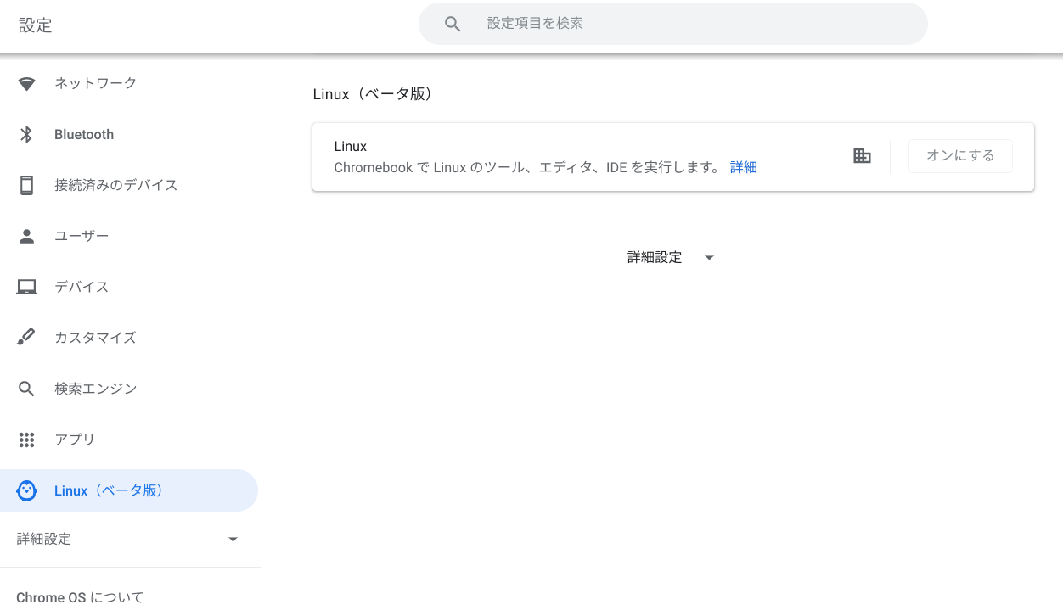Click the managed-by-organization building icon
Image resolution: width=1063 pixels, height=616 pixels.
pyautogui.click(x=862, y=156)
